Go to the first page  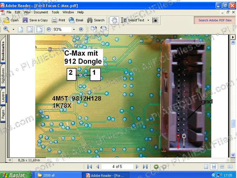pos(90,167)
